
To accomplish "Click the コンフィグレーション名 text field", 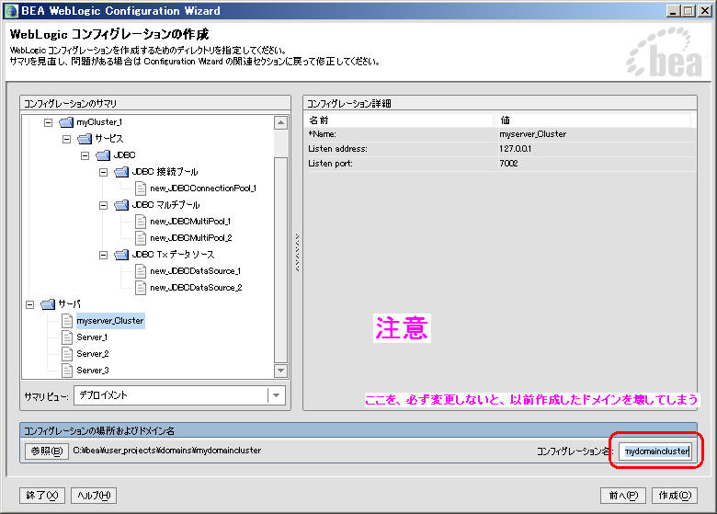I will point(655,451).
